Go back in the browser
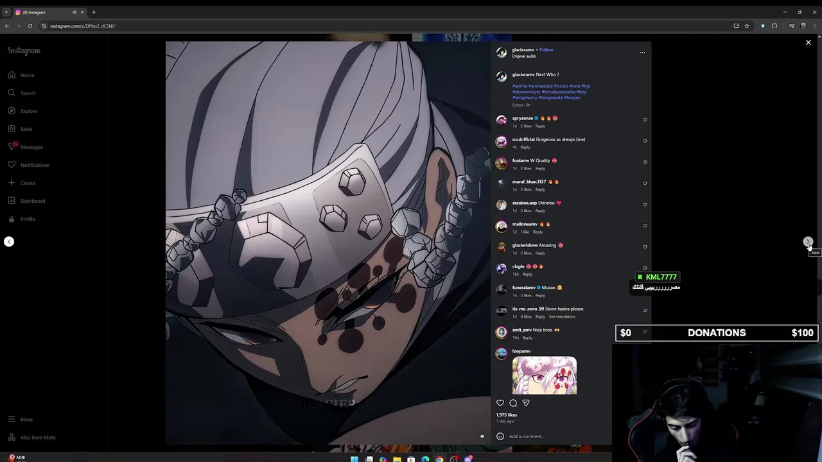 point(7,26)
